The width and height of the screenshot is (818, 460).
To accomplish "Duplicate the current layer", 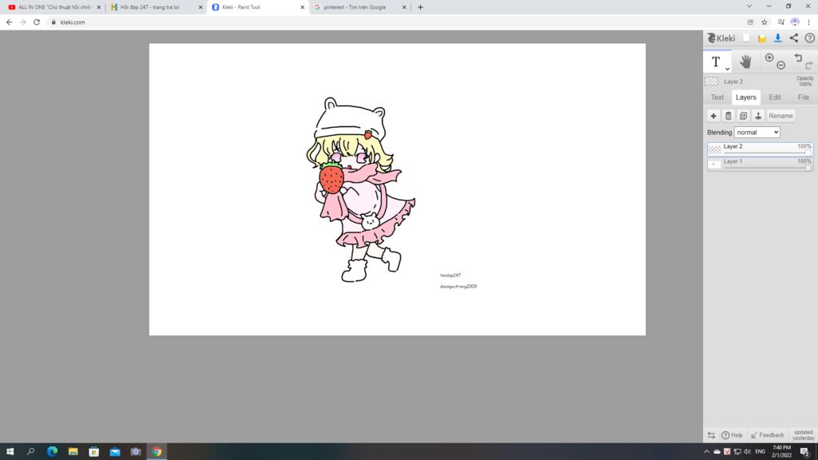I will click(x=744, y=116).
